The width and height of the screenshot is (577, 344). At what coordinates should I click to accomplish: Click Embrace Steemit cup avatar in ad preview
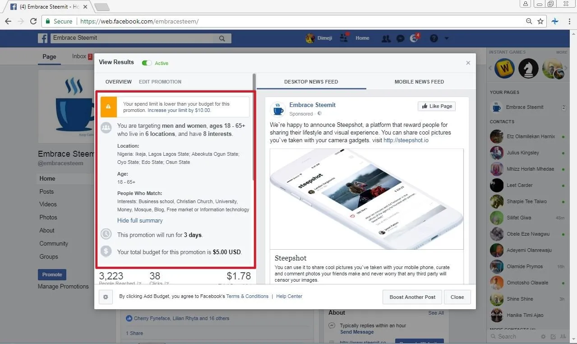(278, 109)
